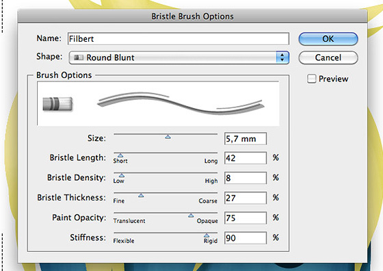The width and height of the screenshot is (383, 271).
Task: Click the Paint Opacity slider handle
Action: (x=191, y=216)
